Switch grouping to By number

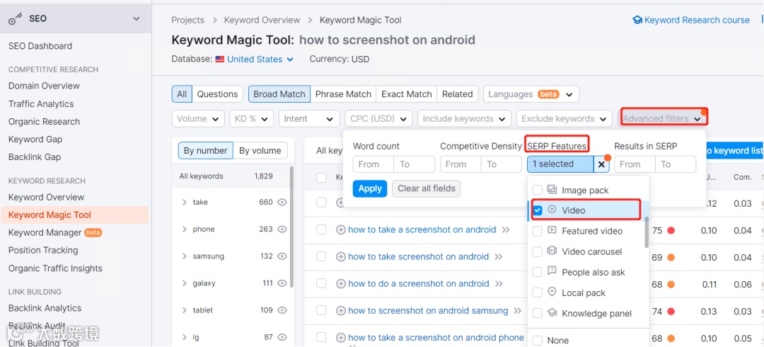point(206,150)
